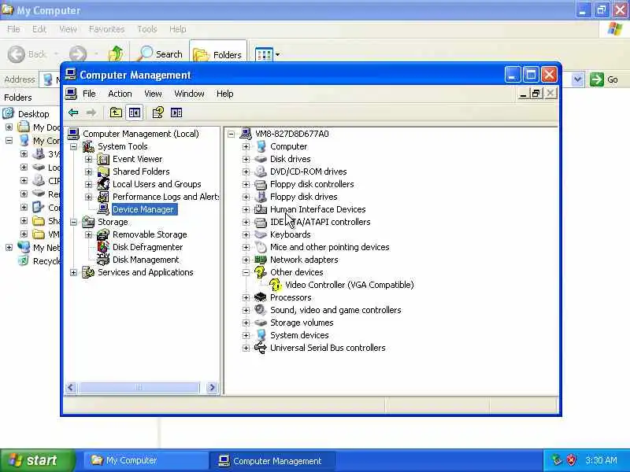Restore the inner MMC console window
This screenshot has width=630, height=472.
click(x=535, y=94)
